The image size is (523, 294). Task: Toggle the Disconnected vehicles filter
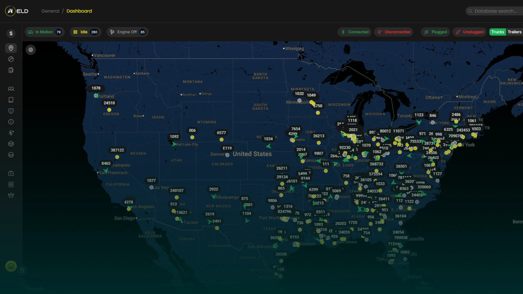click(393, 32)
